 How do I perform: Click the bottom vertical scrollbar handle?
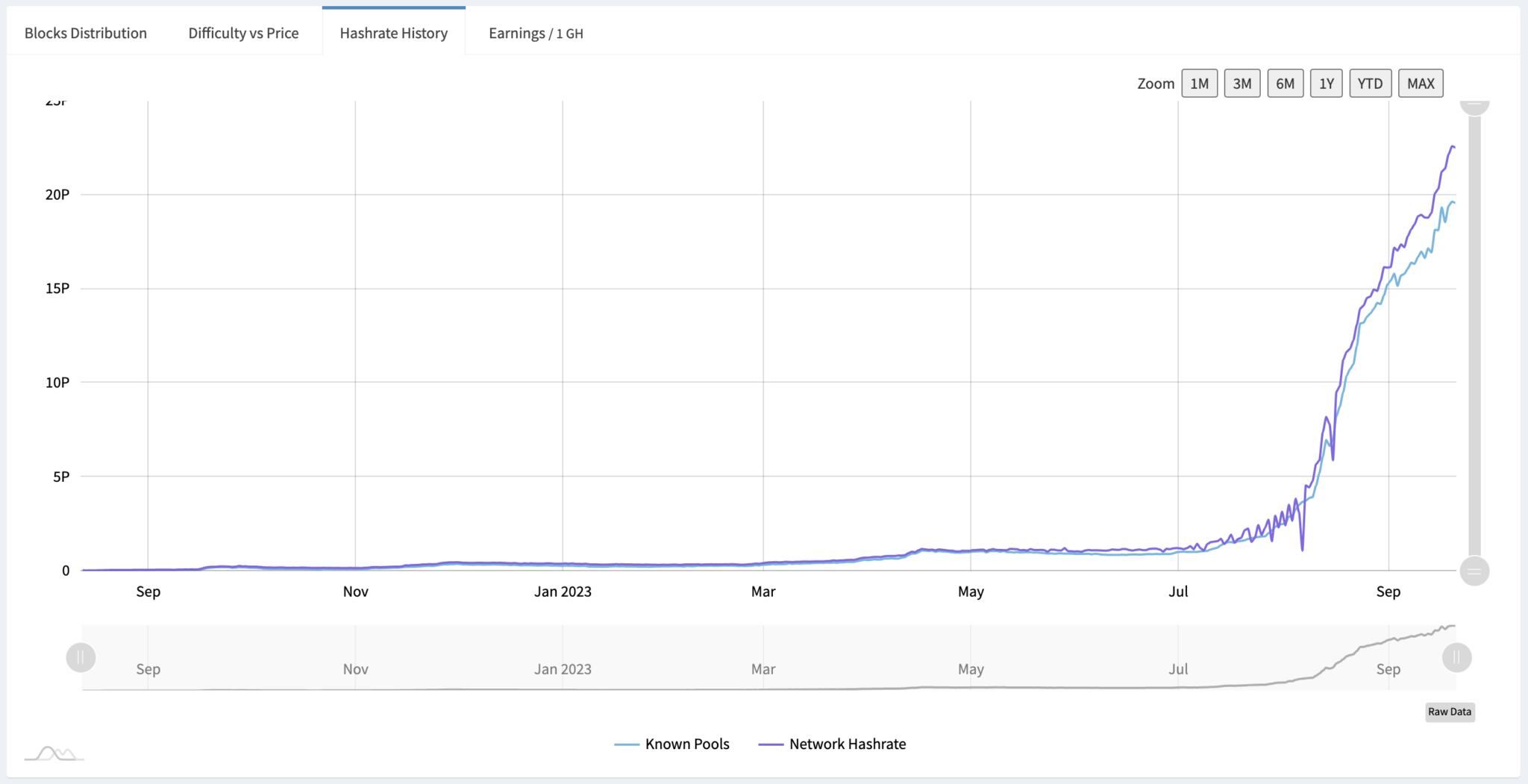(x=1474, y=571)
